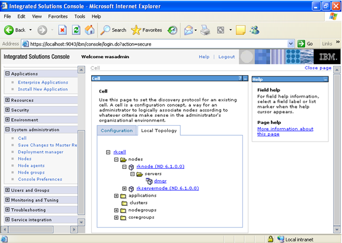
Task: Minimize the Cell portlet
Action: click(x=245, y=78)
